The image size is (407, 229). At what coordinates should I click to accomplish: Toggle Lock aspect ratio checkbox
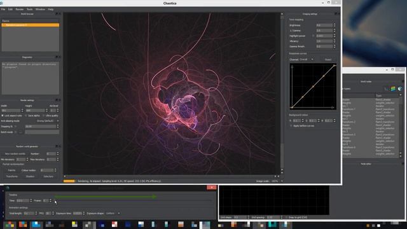[x=3, y=116]
